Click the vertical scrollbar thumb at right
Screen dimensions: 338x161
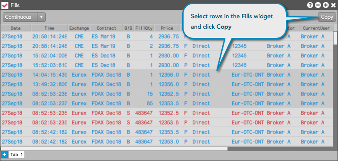pyautogui.click(x=335, y=38)
